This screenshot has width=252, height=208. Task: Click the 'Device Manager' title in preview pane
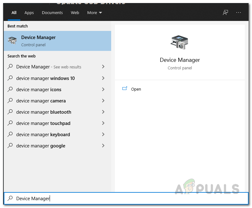click(x=180, y=60)
